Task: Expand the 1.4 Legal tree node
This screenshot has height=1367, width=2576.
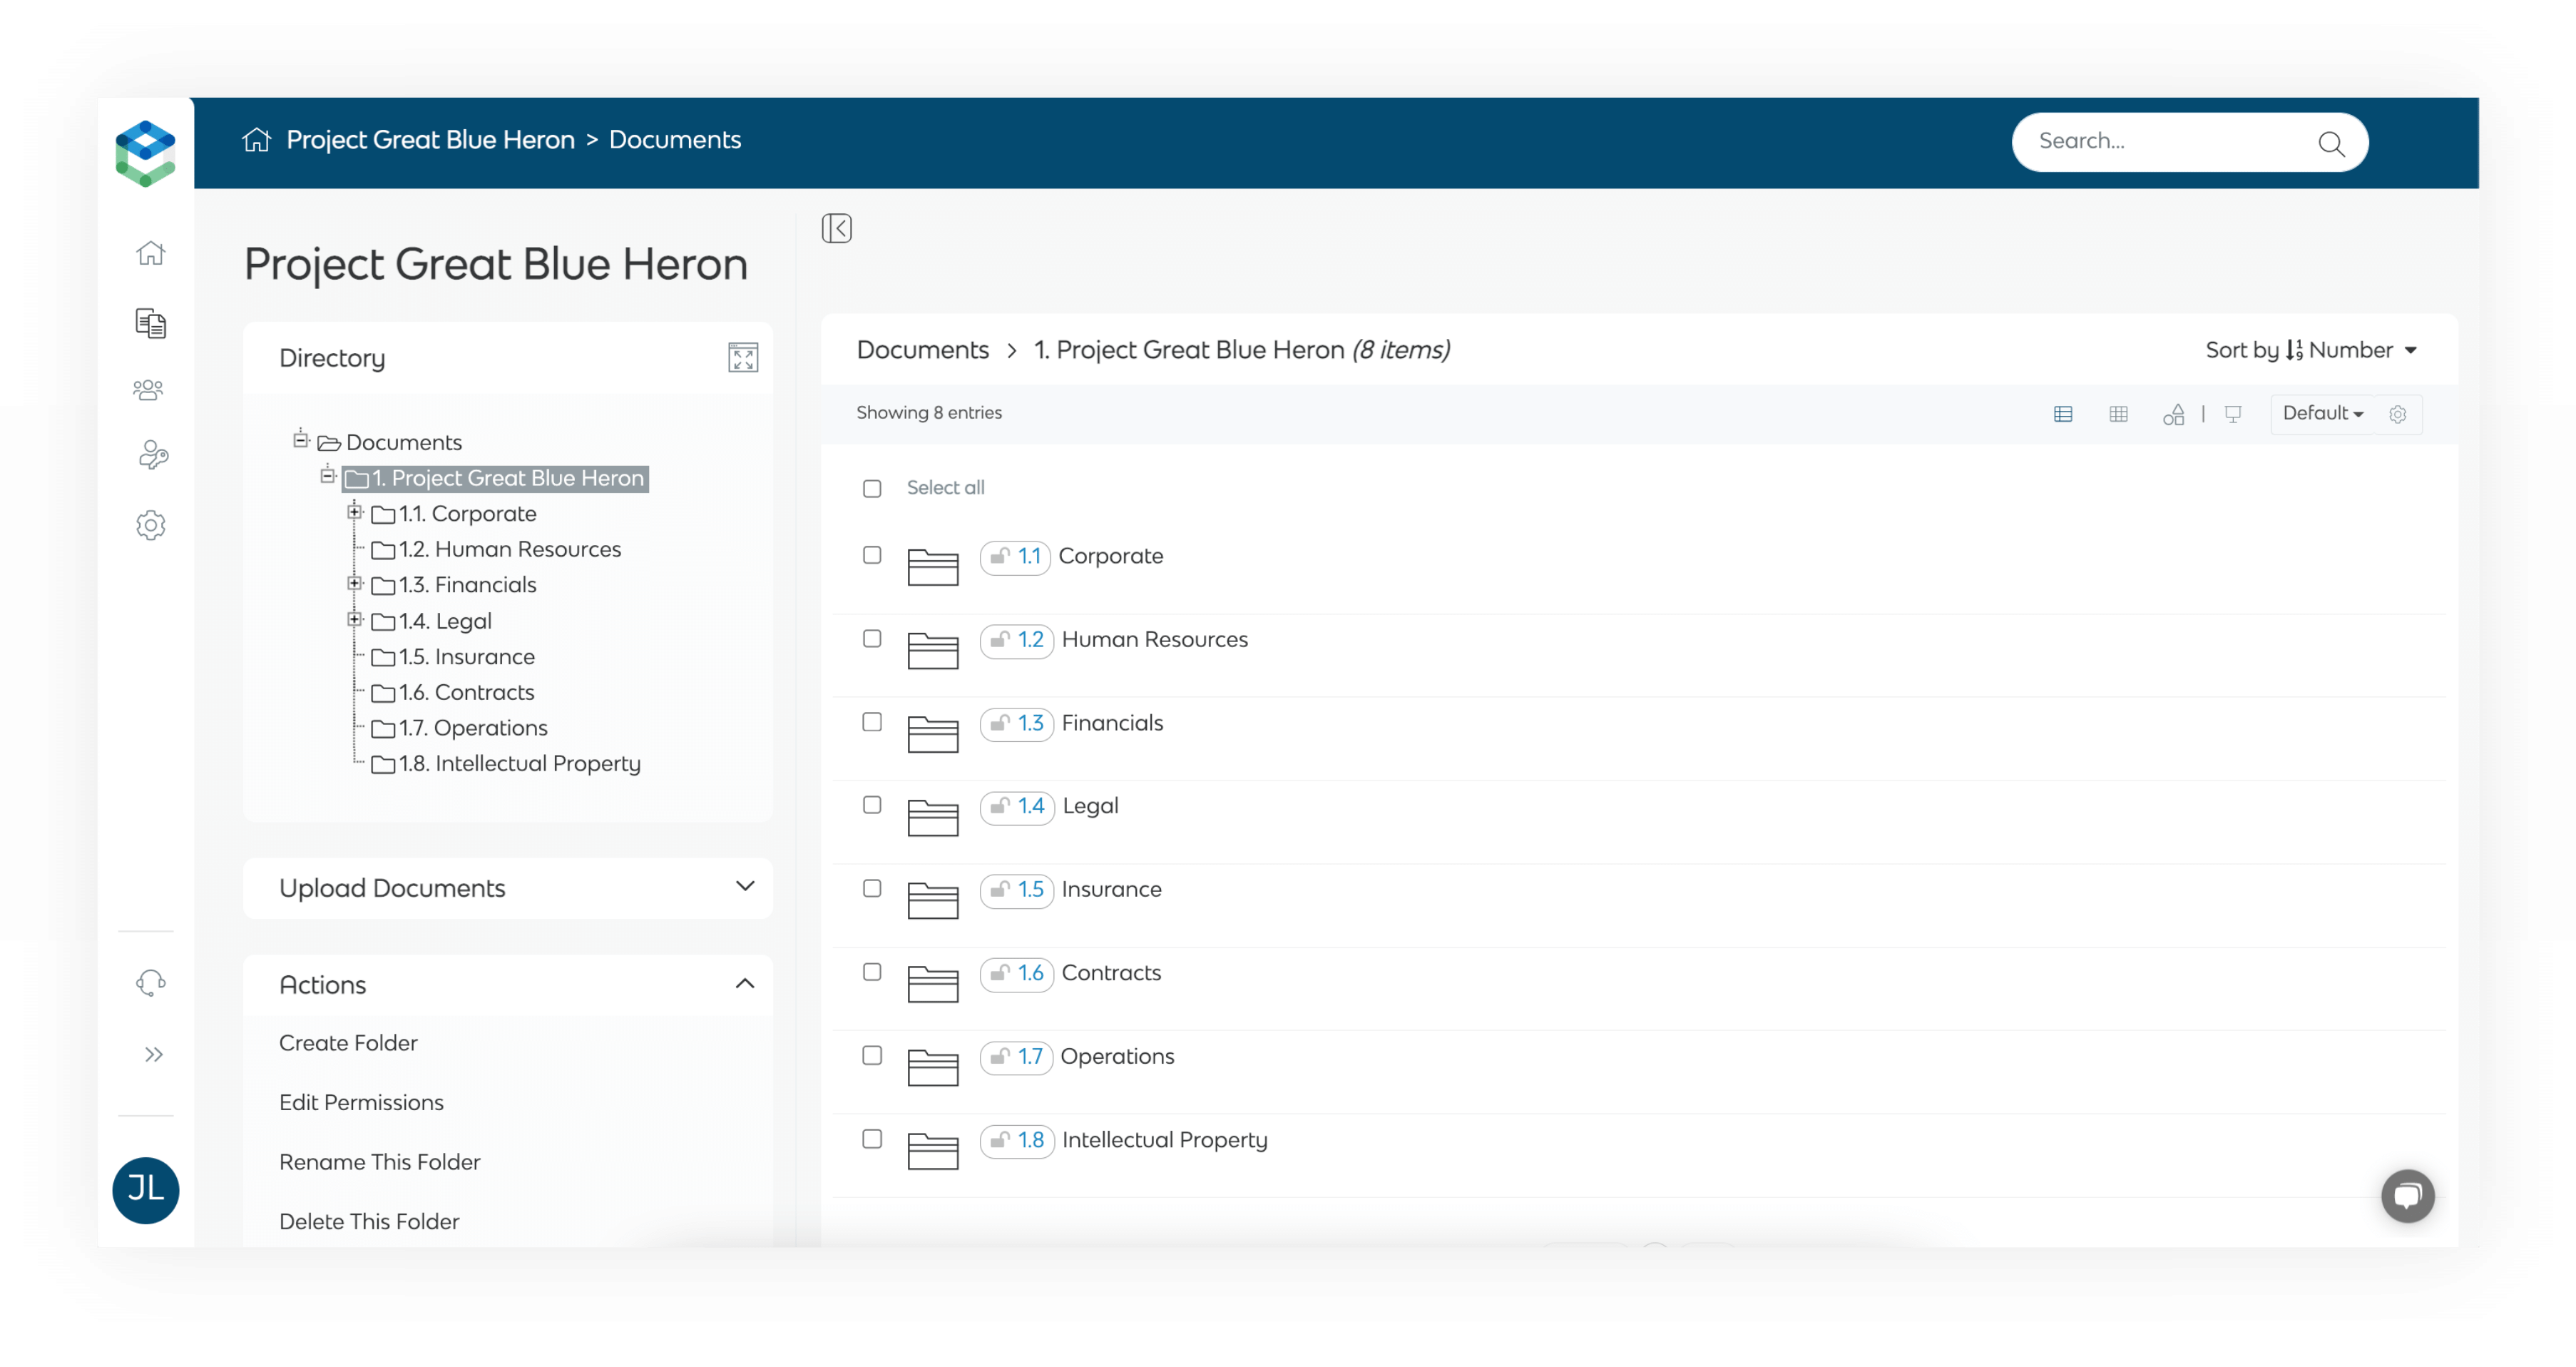Action: (355, 619)
